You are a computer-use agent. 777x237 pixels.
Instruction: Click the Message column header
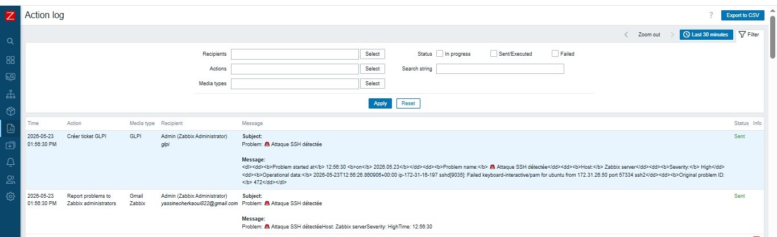(253, 123)
